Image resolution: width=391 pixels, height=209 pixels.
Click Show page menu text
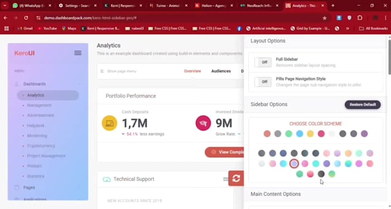coord(122,71)
